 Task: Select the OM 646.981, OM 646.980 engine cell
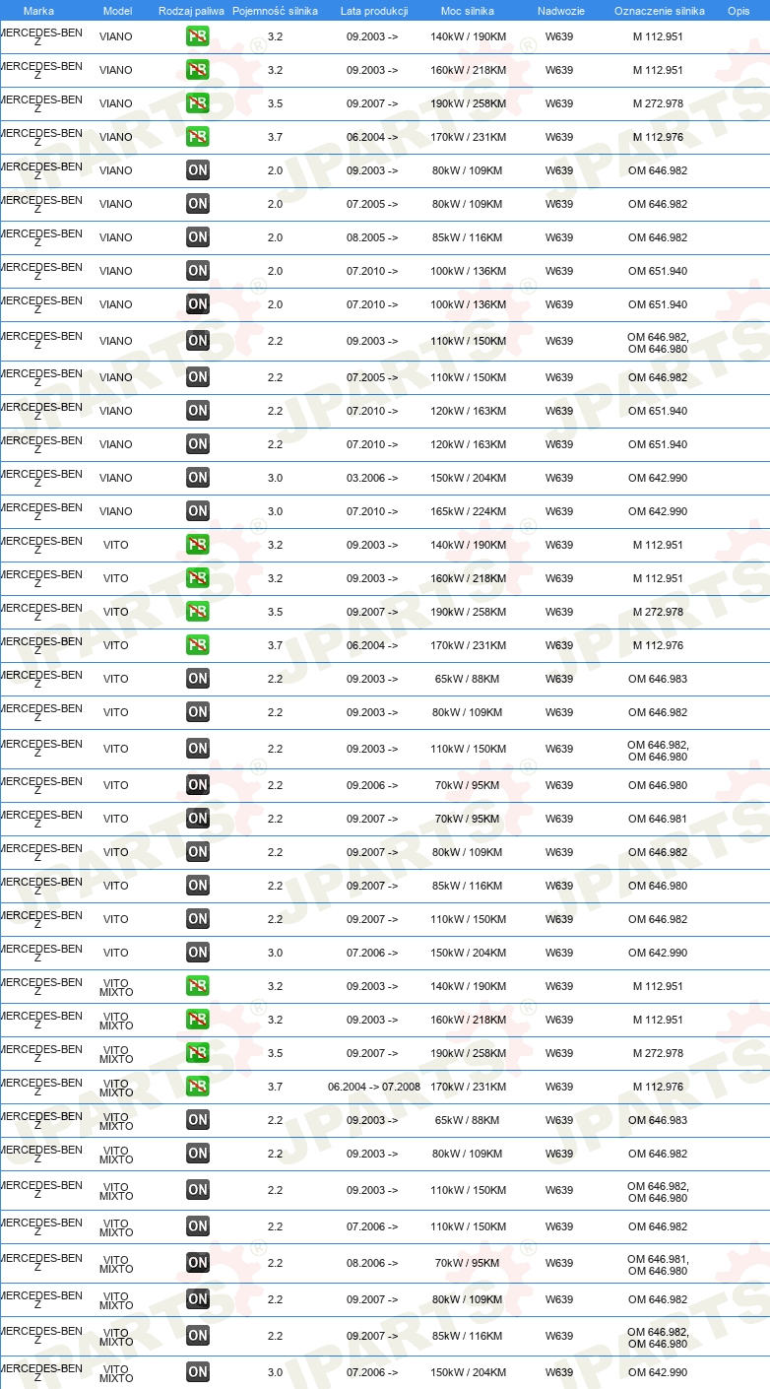click(658, 1265)
